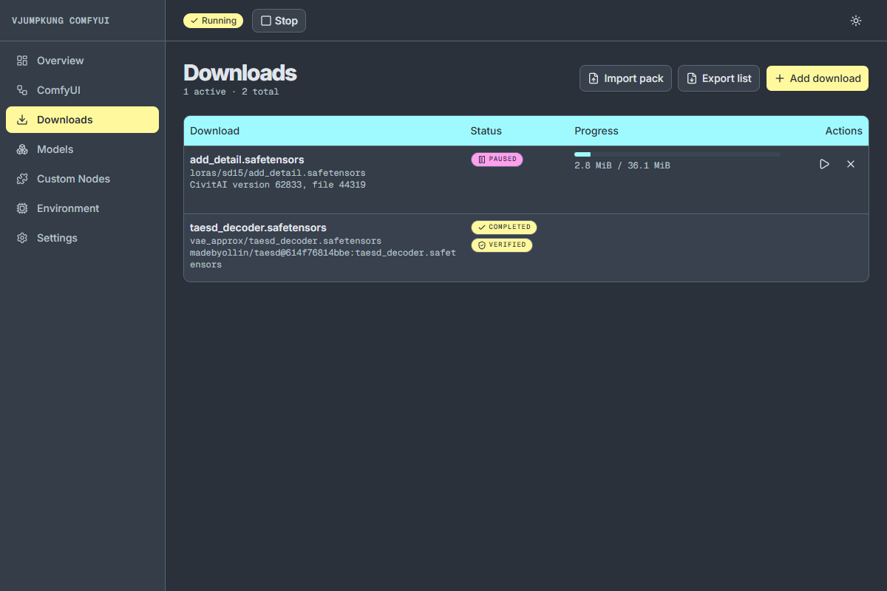This screenshot has width=887, height=591.
Task: Click the Import pack button
Action: click(625, 78)
